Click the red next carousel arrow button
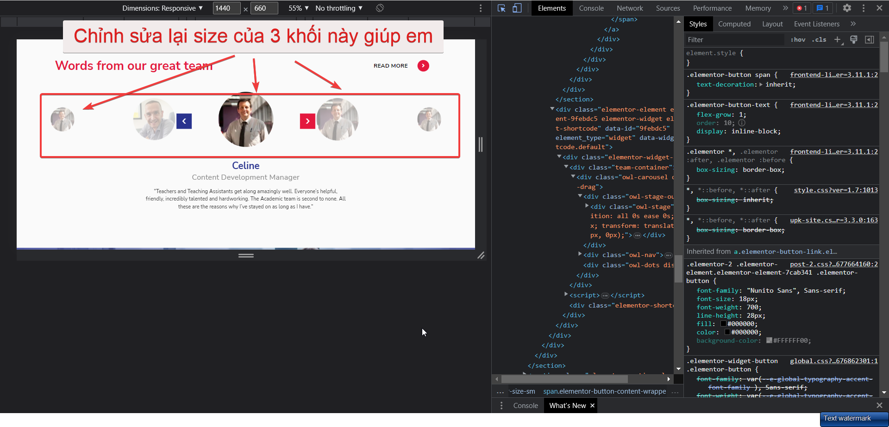The width and height of the screenshot is (889, 427). [x=307, y=121]
